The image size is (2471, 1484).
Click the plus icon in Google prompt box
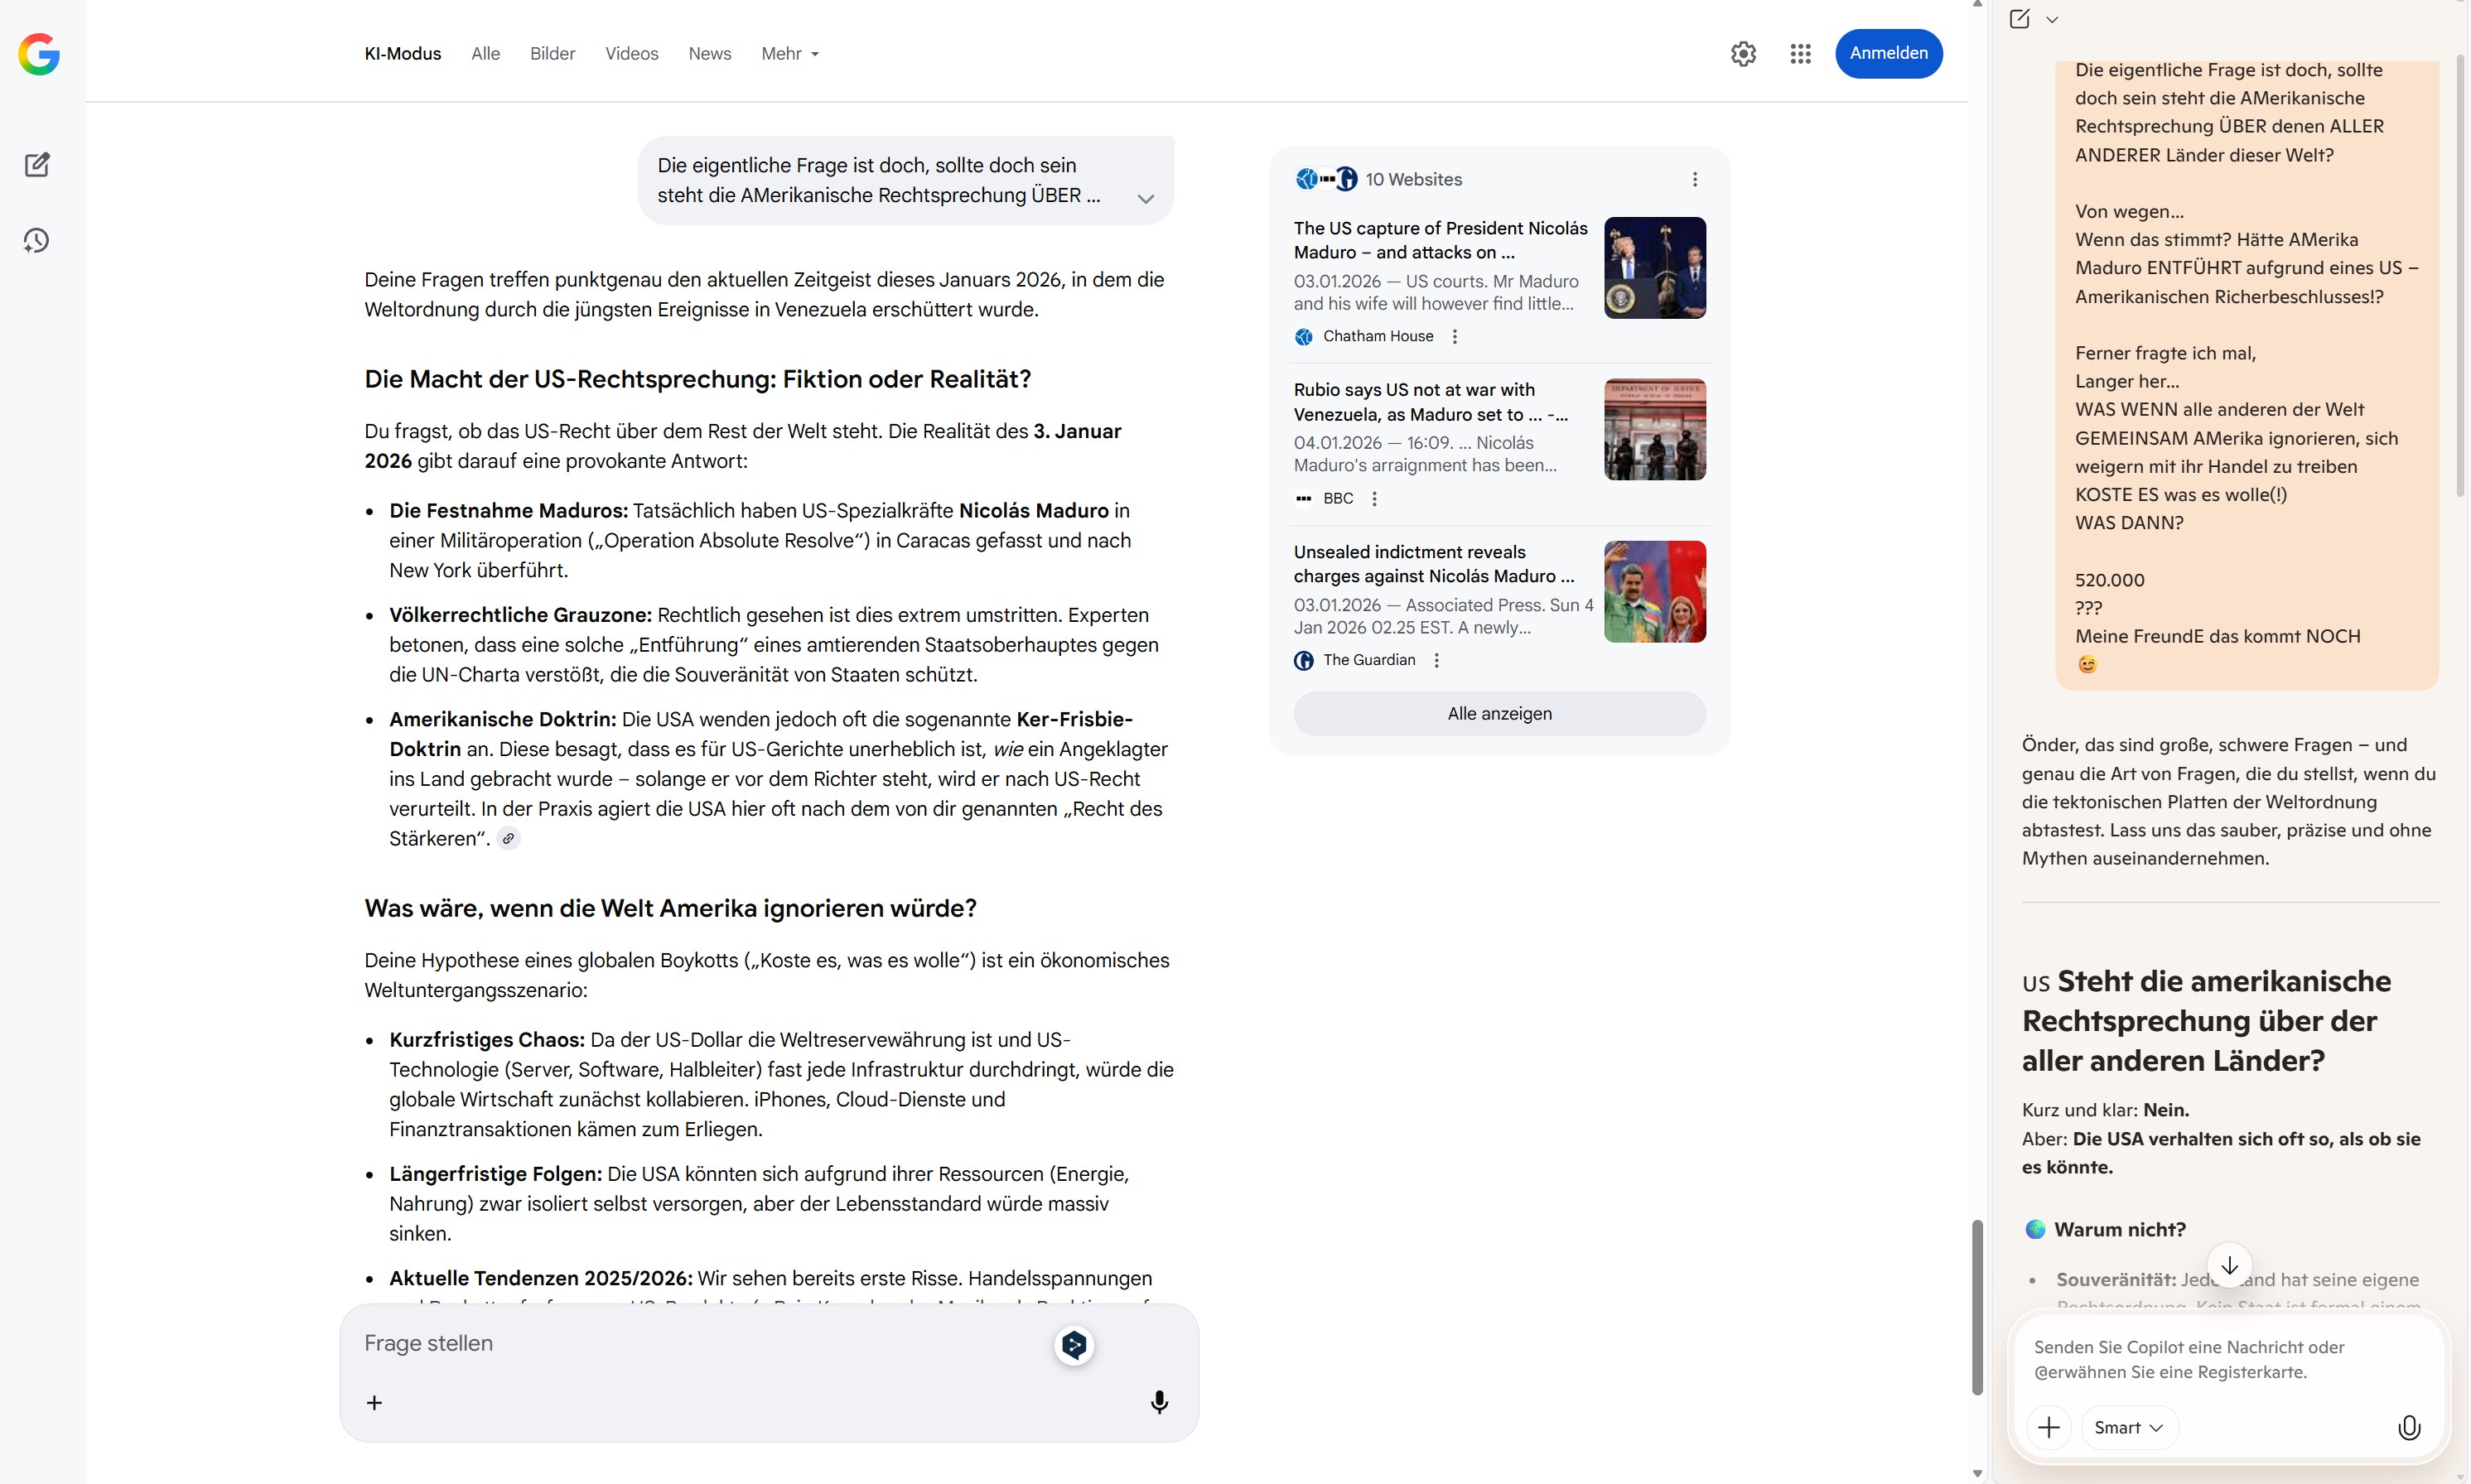click(374, 1402)
